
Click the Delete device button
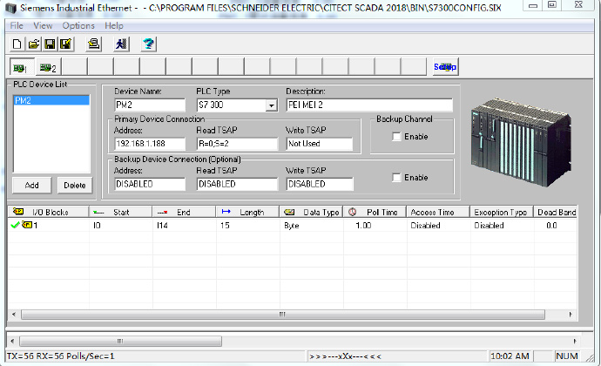tap(75, 186)
